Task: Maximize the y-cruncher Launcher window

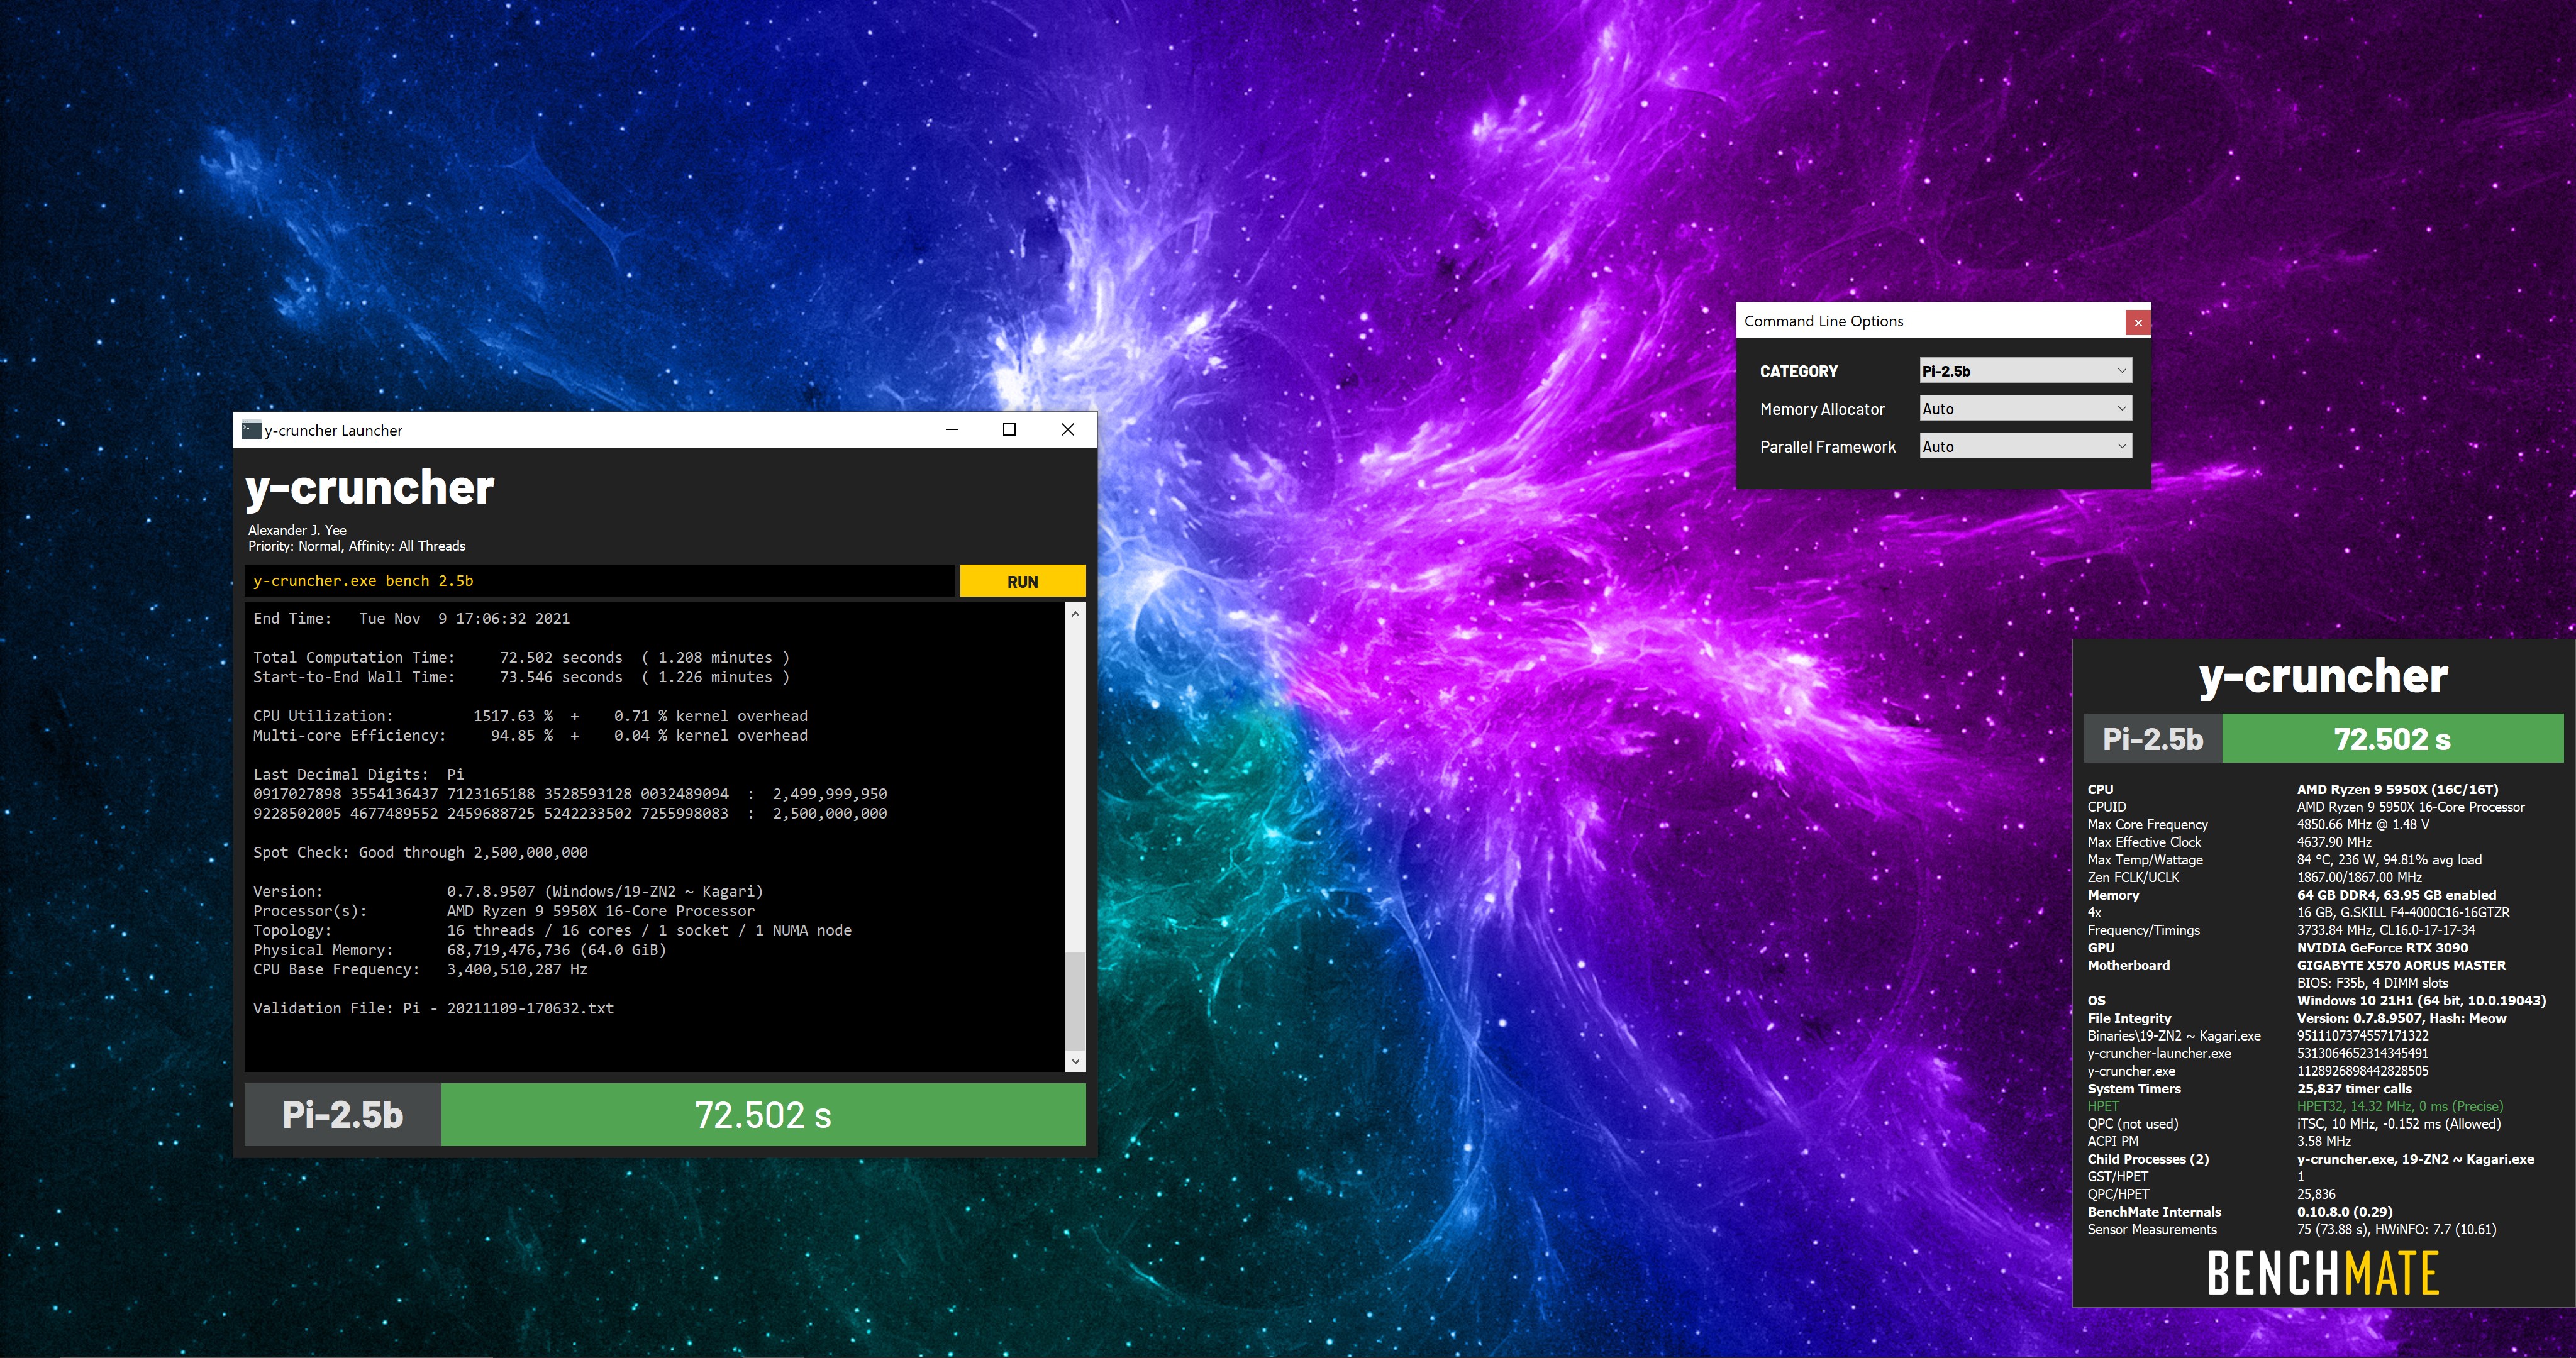Action: 1009,430
